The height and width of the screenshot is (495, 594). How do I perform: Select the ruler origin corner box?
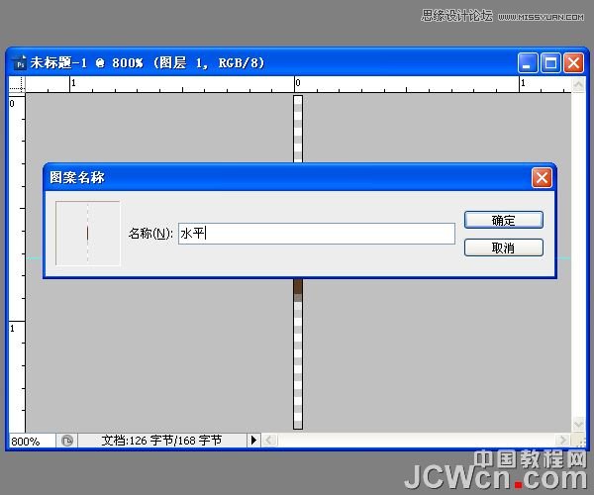point(17,85)
